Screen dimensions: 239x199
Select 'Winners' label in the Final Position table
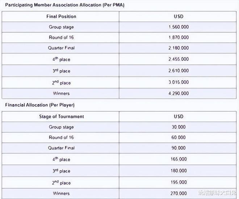click(61, 93)
